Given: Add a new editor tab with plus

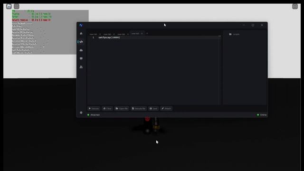Looking at the screenshot, I should click(147, 33).
